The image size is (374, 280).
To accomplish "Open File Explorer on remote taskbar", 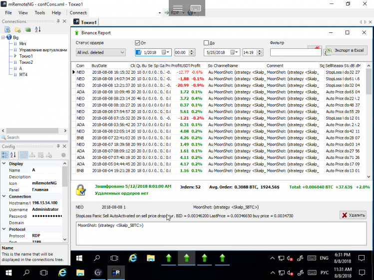I will [x=151, y=258].
